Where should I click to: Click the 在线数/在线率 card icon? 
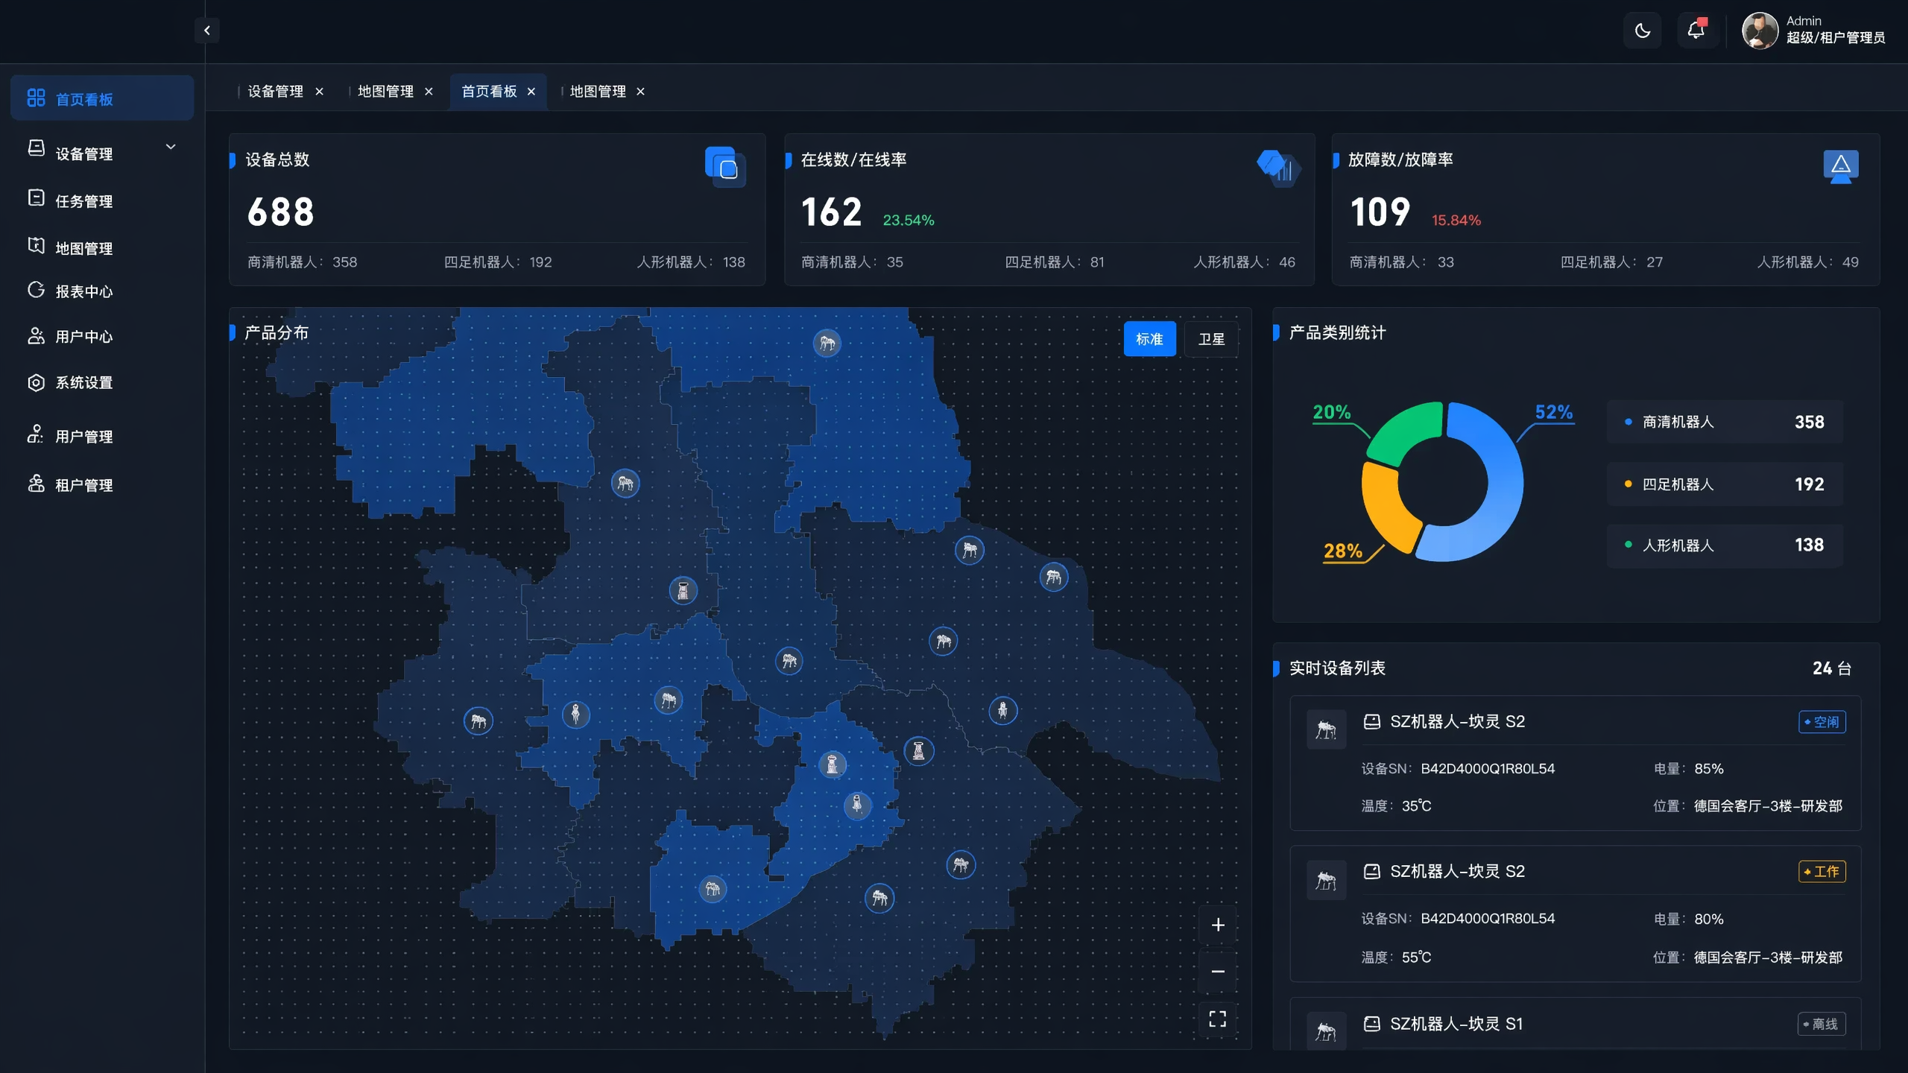1278,167
